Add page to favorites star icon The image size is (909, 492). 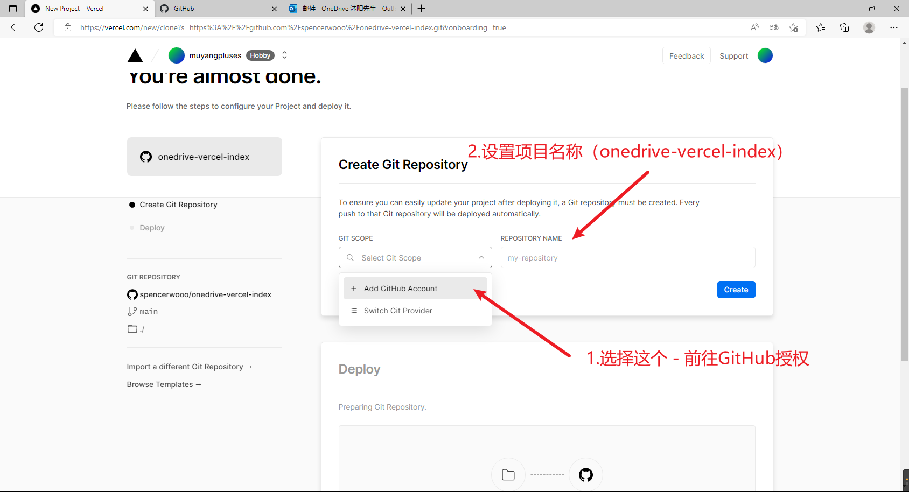point(793,27)
